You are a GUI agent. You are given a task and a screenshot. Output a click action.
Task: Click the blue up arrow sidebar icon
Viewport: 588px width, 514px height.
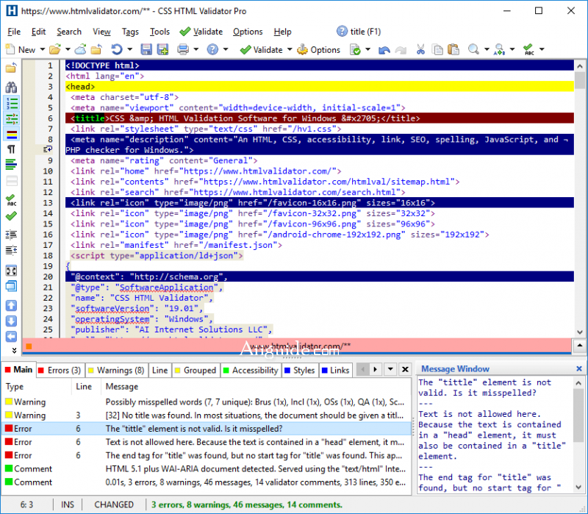11,306
